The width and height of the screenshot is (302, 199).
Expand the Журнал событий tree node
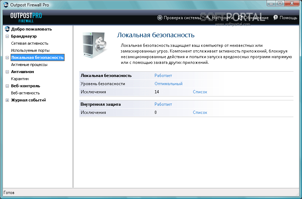(7, 100)
